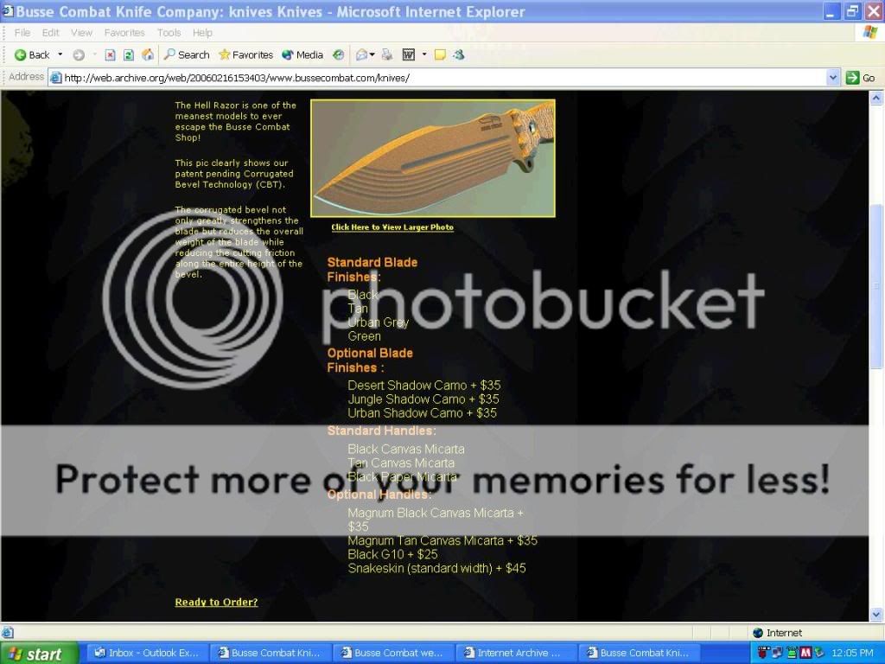Click the Back navigation button

pyautogui.click(x=32, y=54)
